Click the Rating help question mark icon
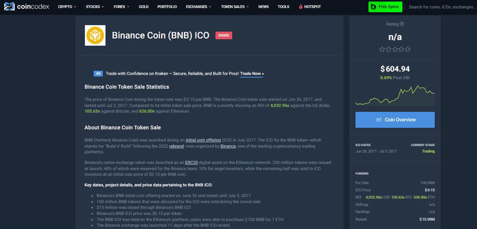The image size is (477, 229). coord(402,24)
